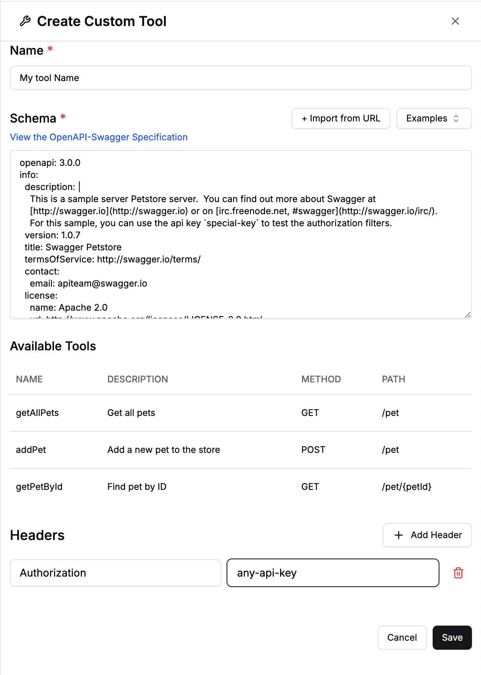Image resolution: width=481 pixels, height=675 pixels.
Task: Click the plus icon in Add Header
Action: click(x=399, y=535)
